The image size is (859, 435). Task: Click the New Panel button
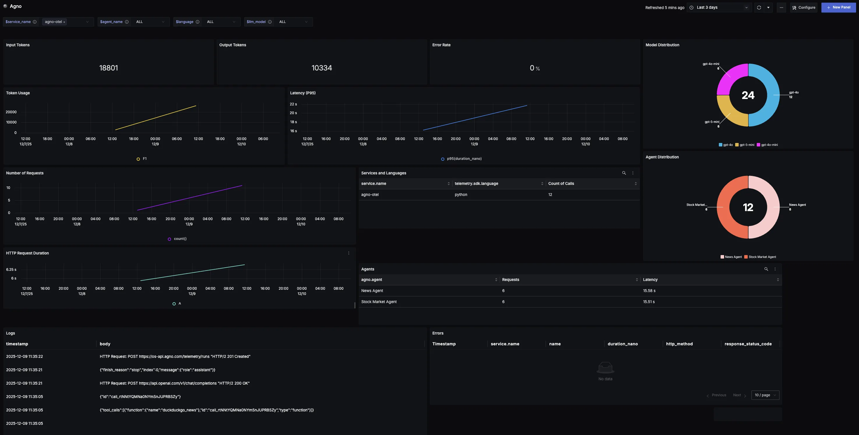(839, 7)
